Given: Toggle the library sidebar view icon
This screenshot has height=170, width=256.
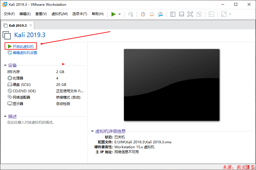Looking at the screenshot, I should pyautogui.click(x=173, y=14).
